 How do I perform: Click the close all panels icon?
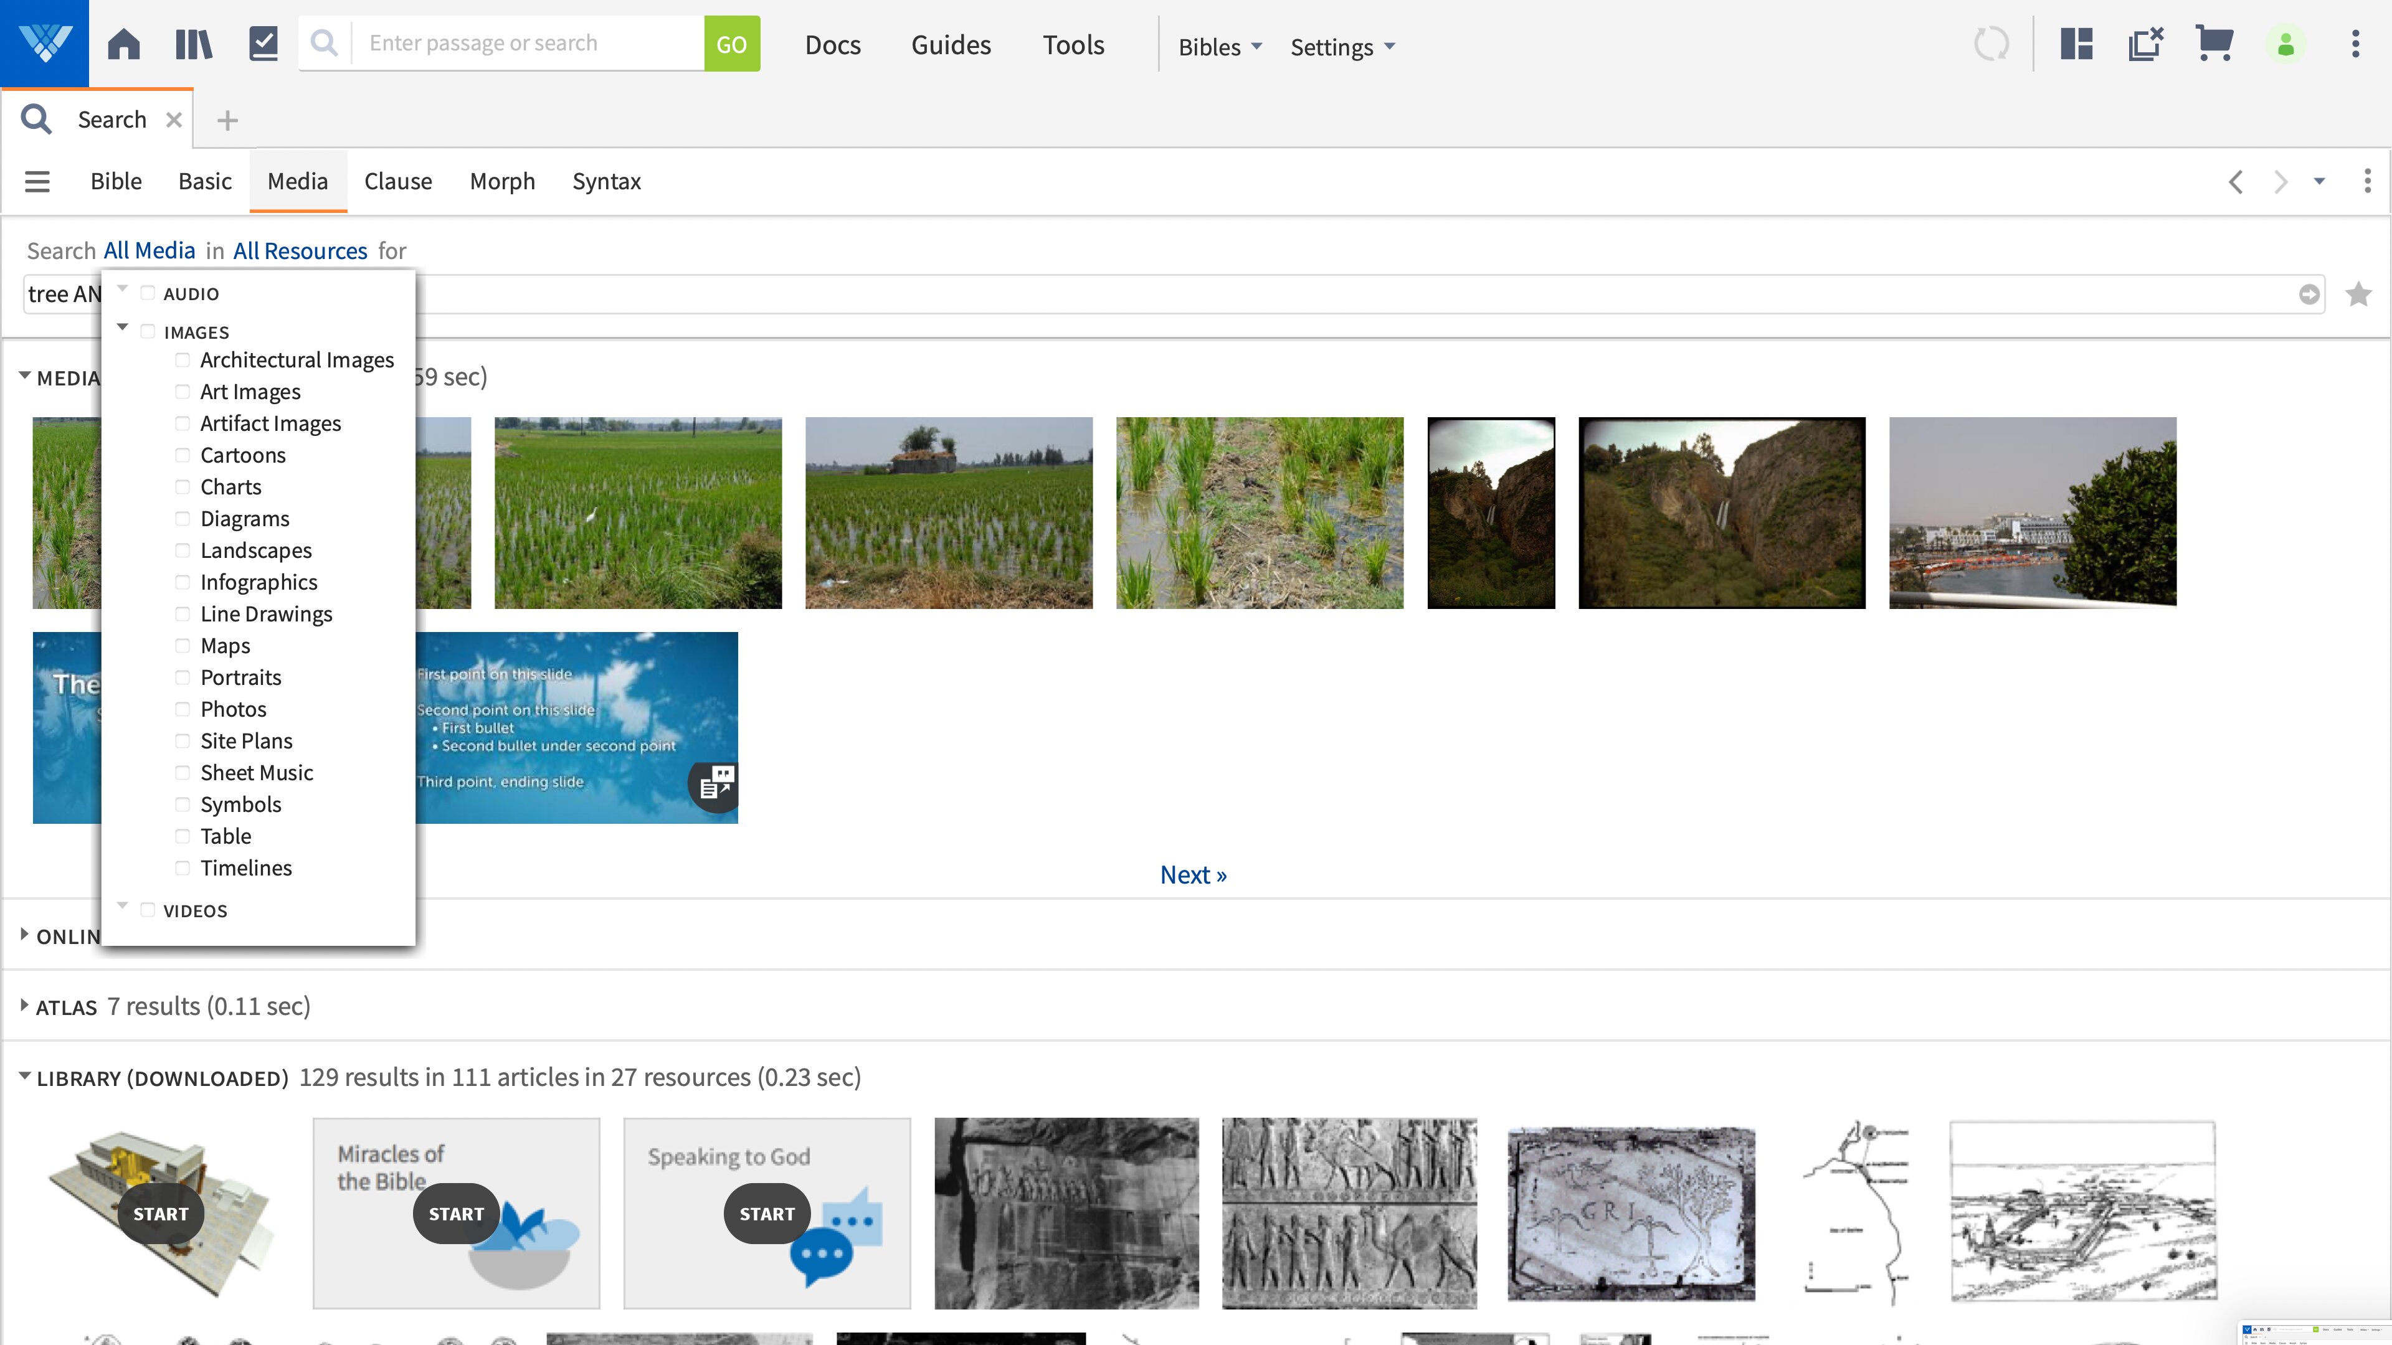[2146, 44]
